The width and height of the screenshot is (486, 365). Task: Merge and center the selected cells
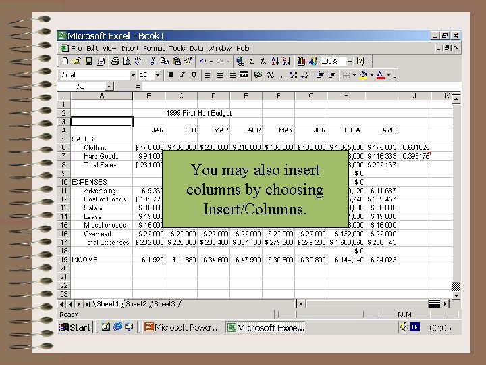pyautogui.click(x=244, y=75)
